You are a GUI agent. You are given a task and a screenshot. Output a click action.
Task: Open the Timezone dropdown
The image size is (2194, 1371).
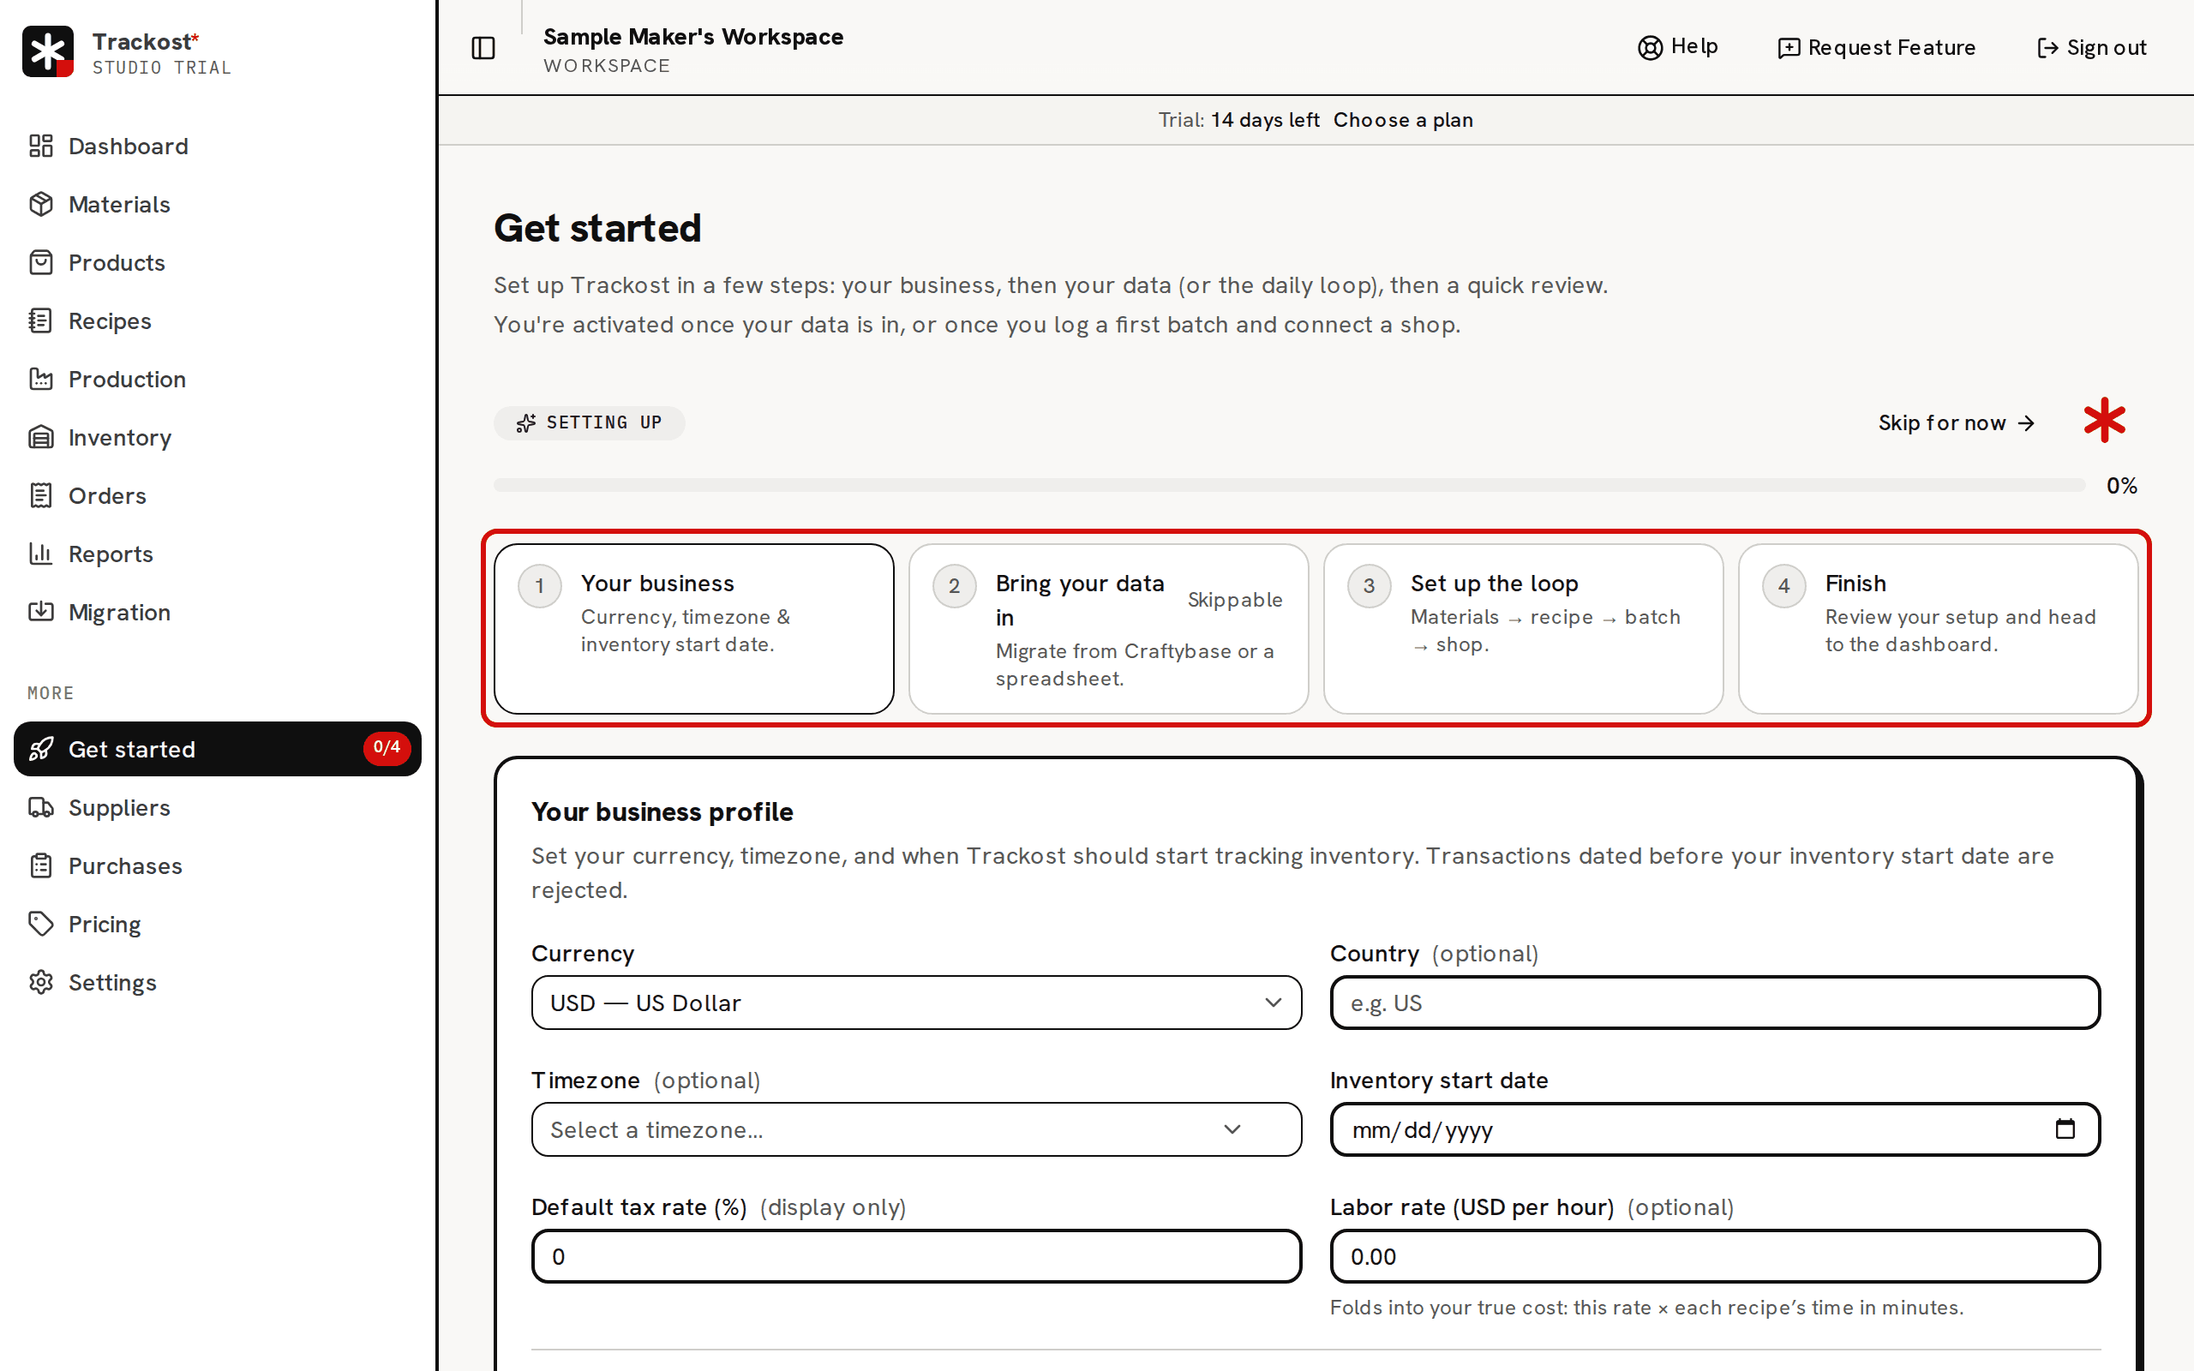point(915,1130)
